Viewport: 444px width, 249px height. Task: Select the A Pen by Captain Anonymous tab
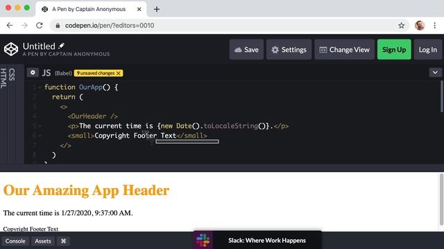91,9
